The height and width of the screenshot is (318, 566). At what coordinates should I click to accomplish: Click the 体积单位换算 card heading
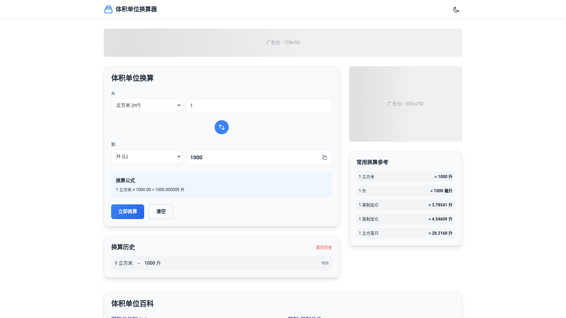click(x=132, y=78)
